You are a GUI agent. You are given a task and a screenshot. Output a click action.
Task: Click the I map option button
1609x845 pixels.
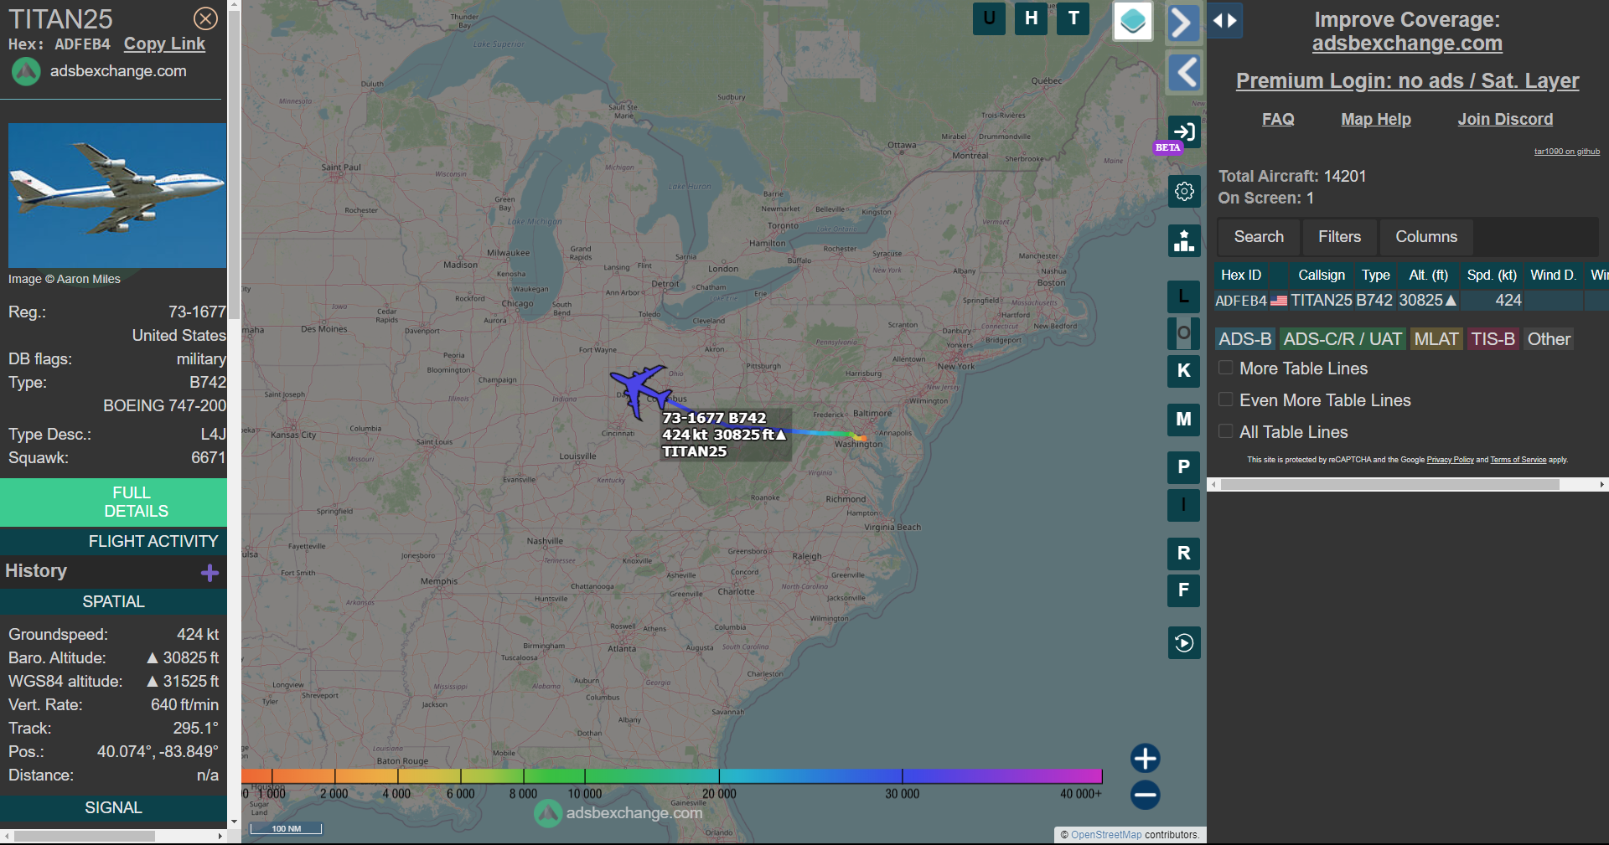pos(1183,505)
